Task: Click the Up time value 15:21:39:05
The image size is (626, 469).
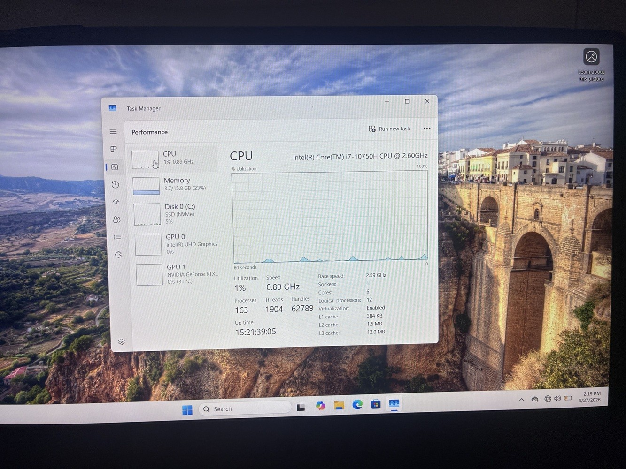Action: tap(255, 332)
